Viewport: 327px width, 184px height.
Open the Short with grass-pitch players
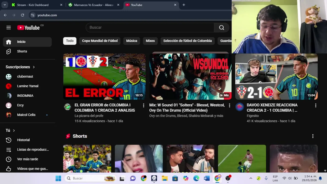242,159
